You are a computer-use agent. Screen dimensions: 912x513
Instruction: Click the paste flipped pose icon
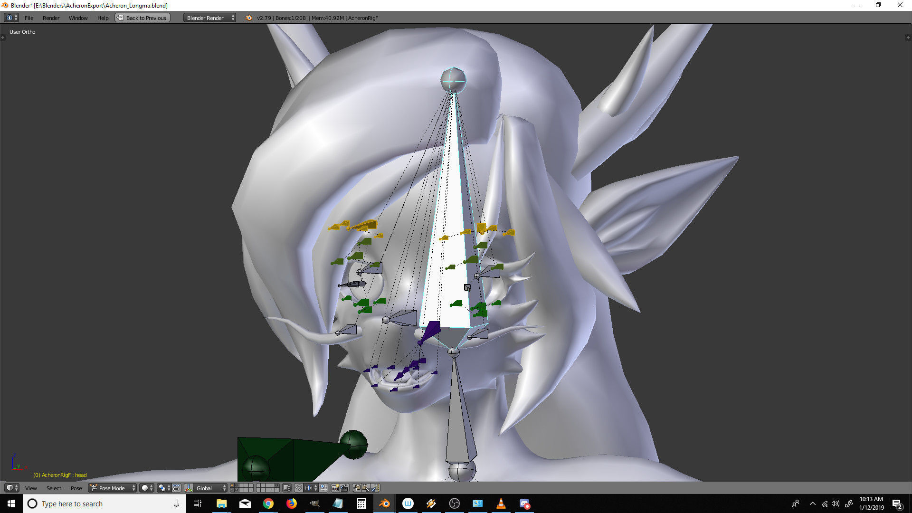click(x=375, y=488)
